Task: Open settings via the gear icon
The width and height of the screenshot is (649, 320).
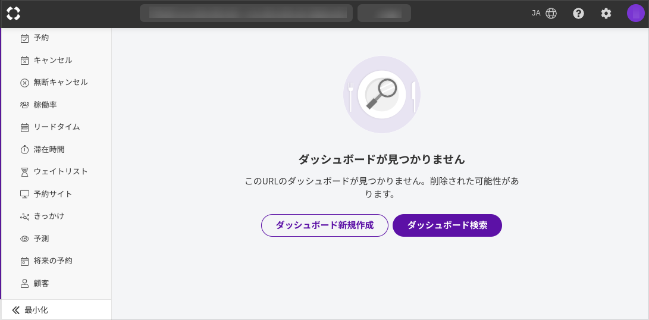Action: click(x=606, y=13)
